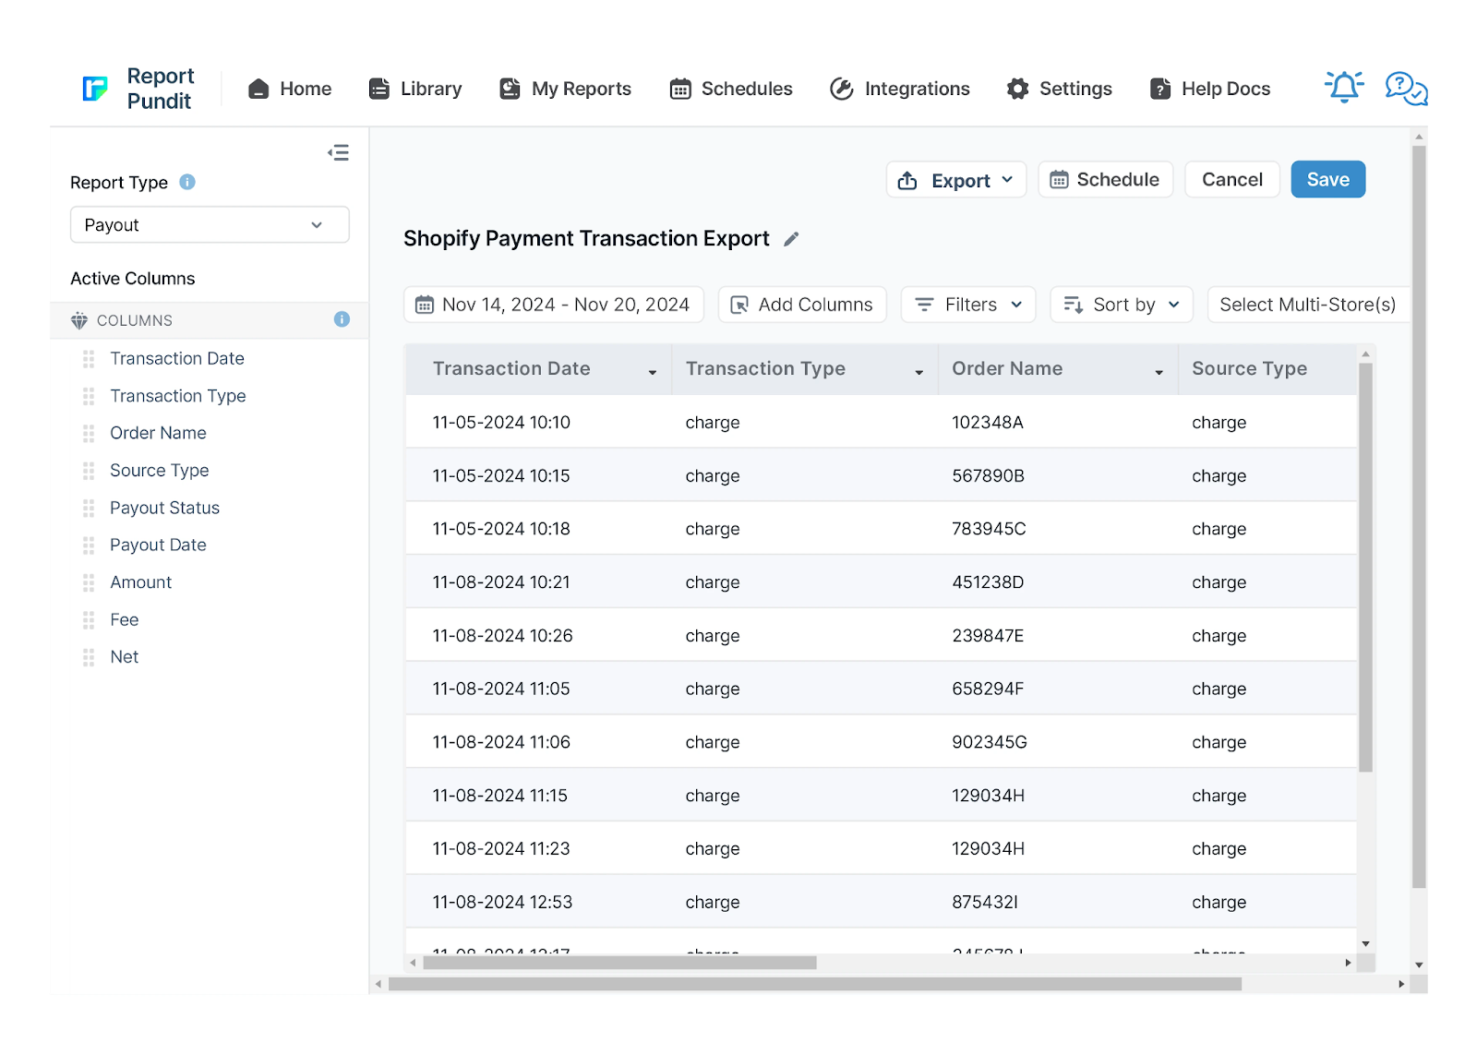Click the Schedules calendar icon in navigation
1477x1043 pixels.
680,89
